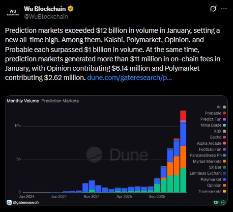Viewport: 233px width, 212px height.
Task: Click the gateresearch avatar icon below chart
Action: tap(9, 203)
